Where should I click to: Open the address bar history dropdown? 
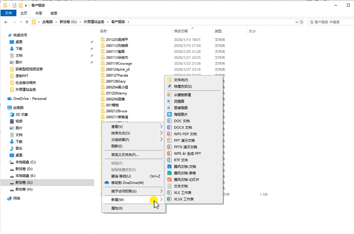(x=296, y=22)
